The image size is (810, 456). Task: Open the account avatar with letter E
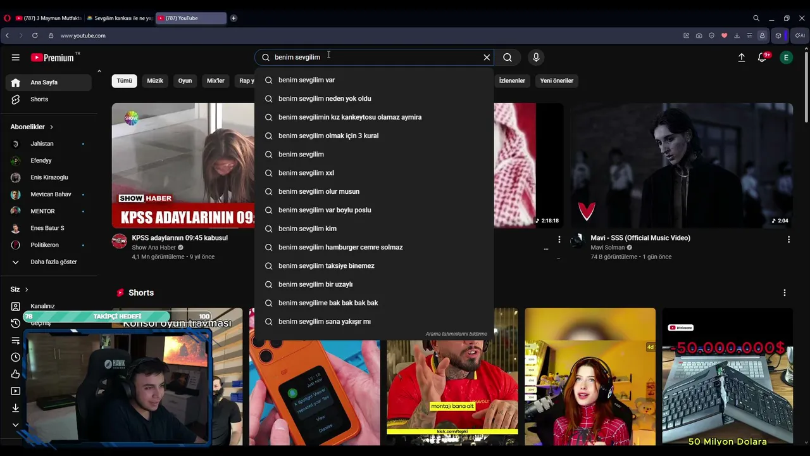786,58
